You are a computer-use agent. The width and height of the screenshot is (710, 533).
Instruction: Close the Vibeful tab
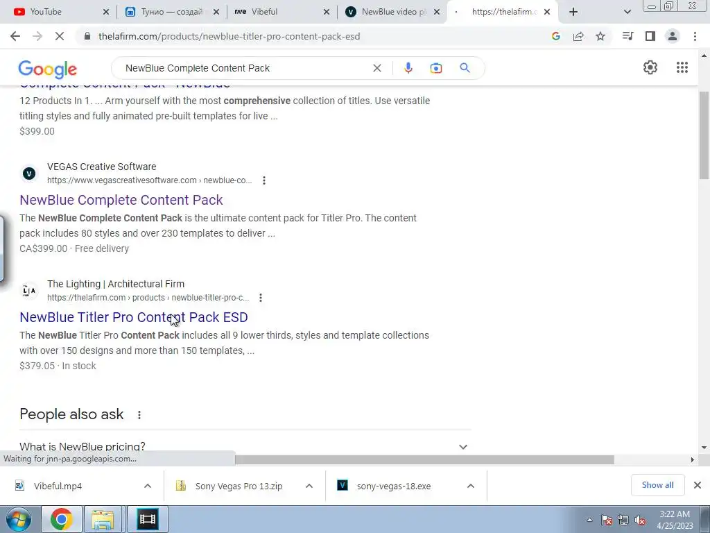327,12
